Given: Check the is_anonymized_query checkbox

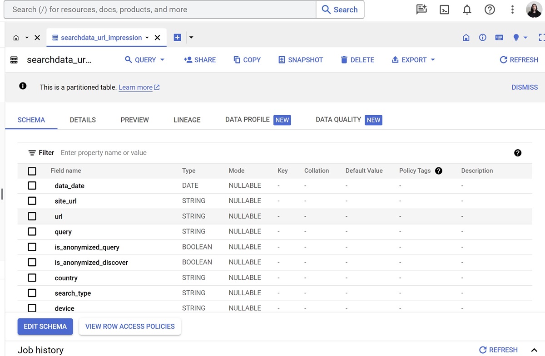Looking at the screenshot, I should click(x=32, y=247).
